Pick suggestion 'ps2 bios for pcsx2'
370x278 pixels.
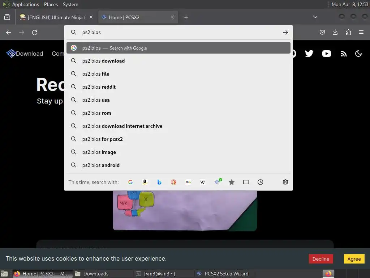(178, 139)
